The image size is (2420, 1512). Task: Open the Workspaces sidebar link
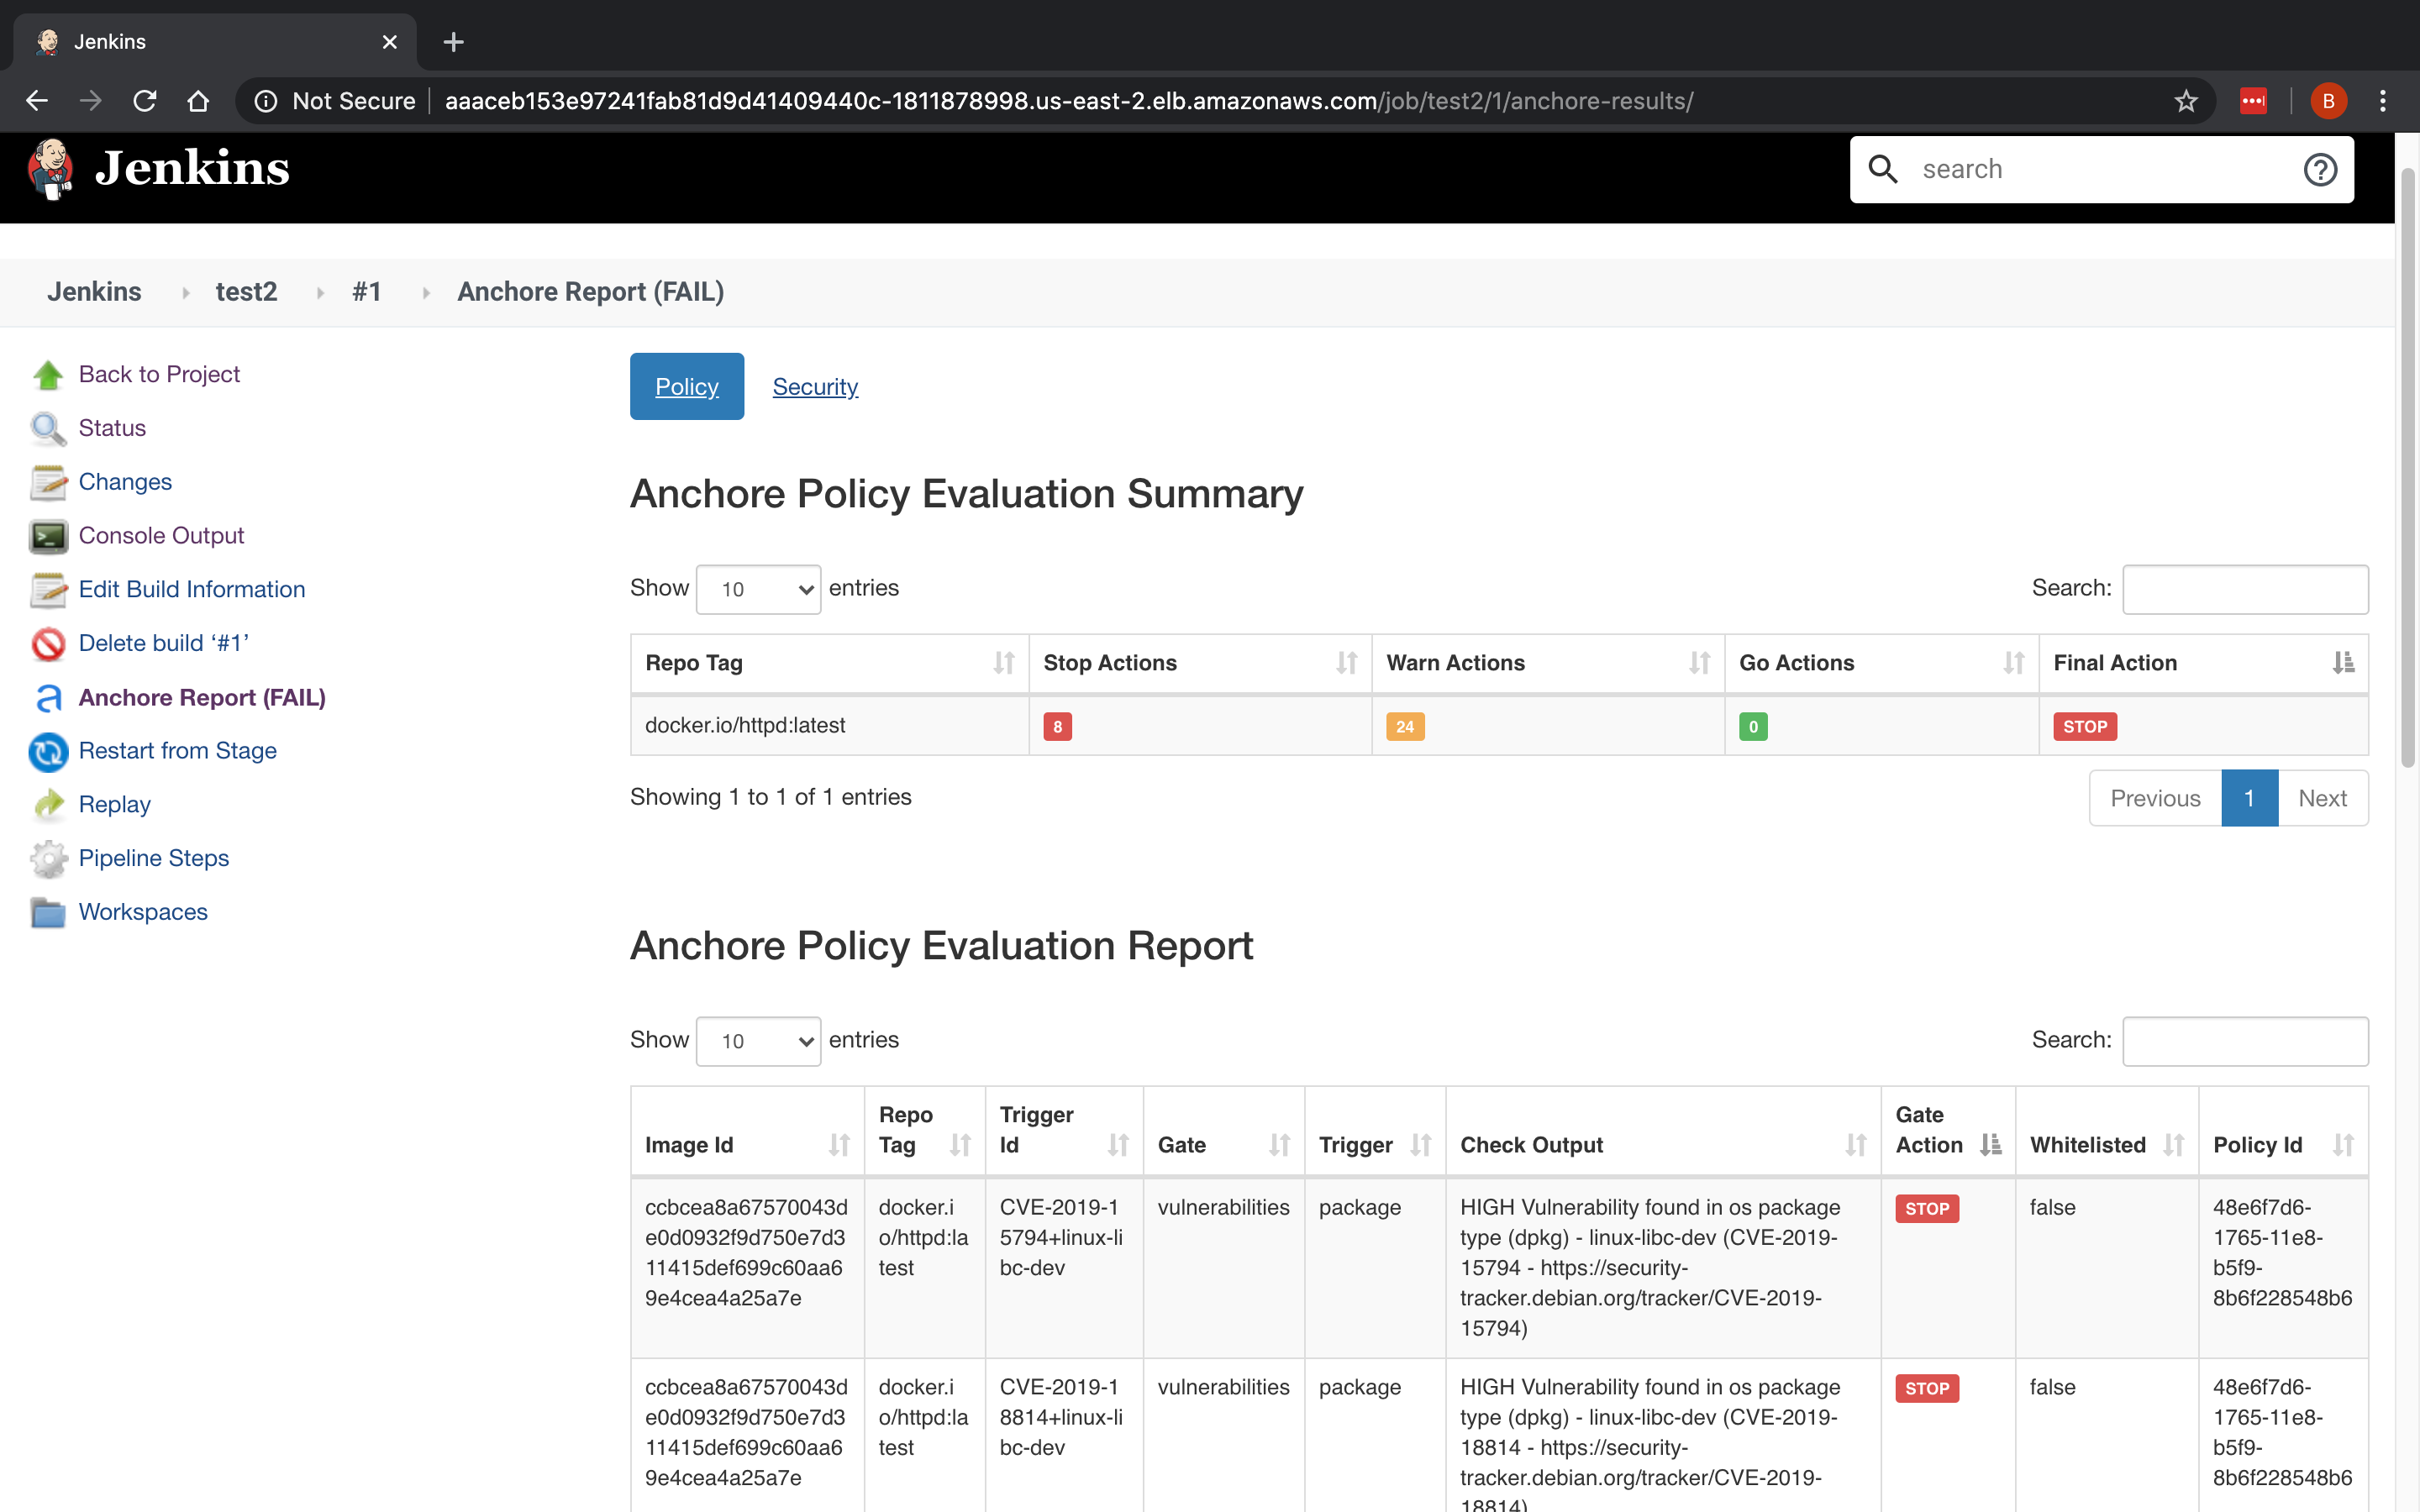point(143,913)
